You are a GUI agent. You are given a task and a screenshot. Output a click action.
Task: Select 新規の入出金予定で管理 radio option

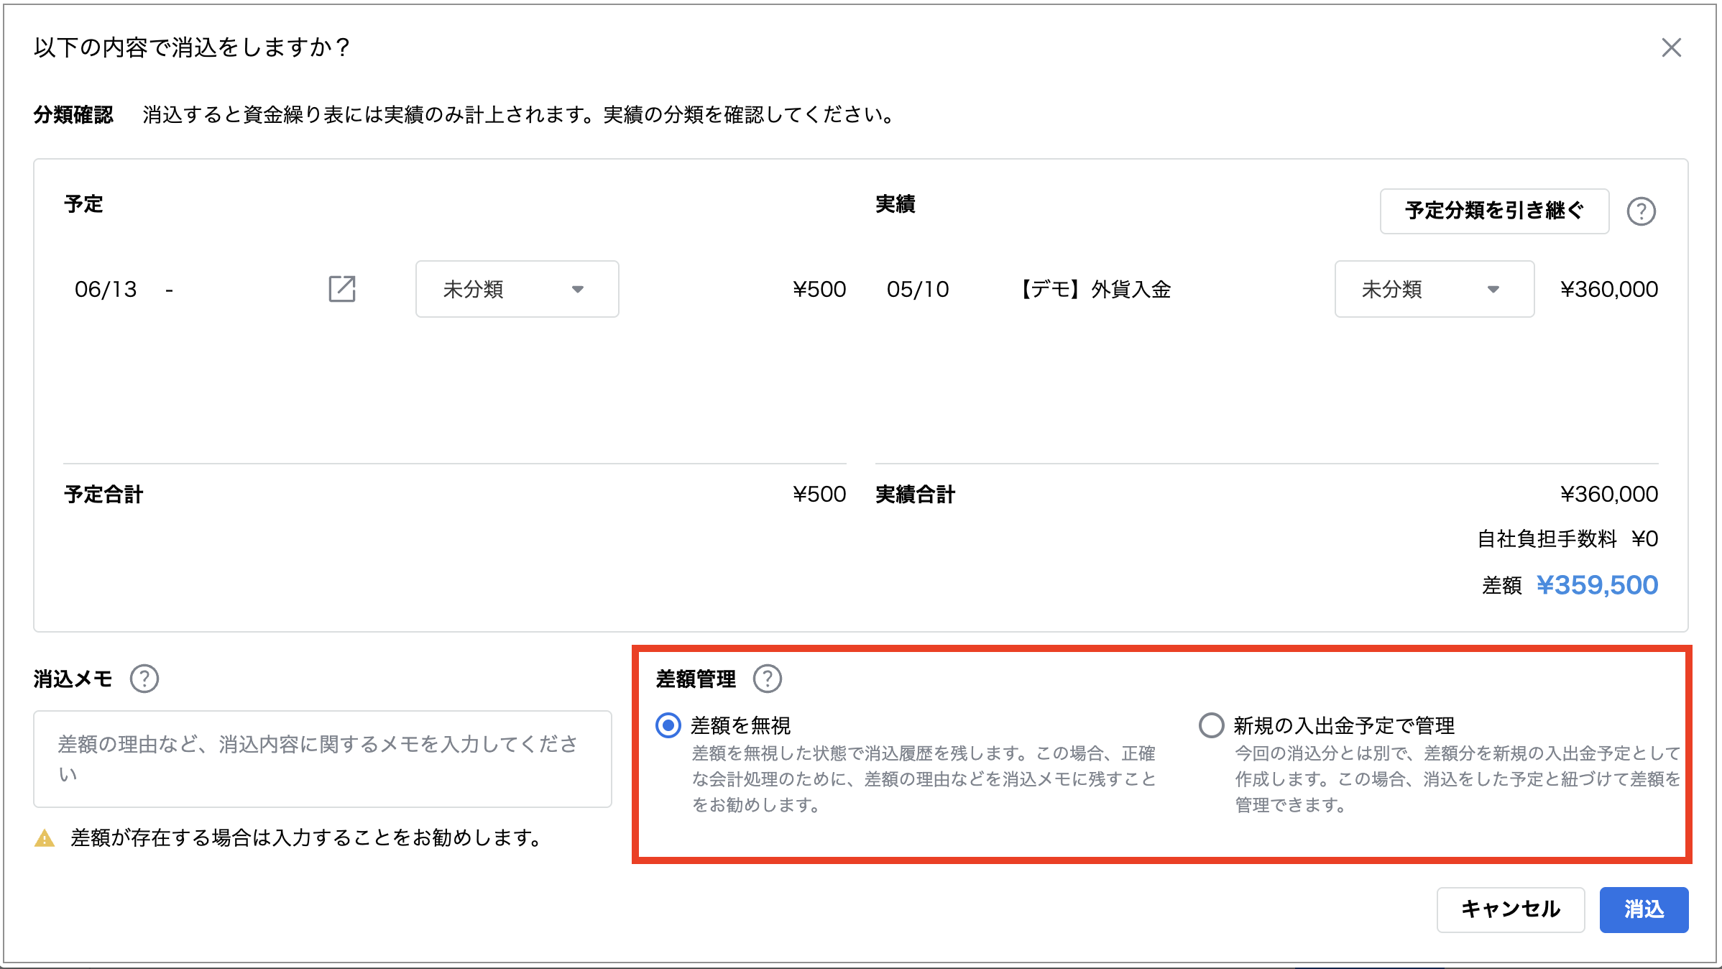(1212, 725)
